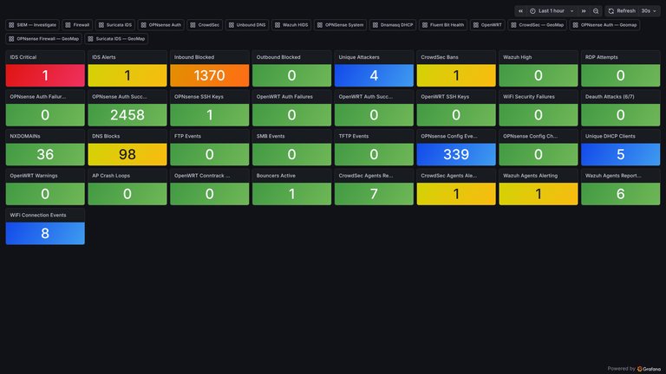666x374 pixels.
Task: Shift time range backward with left arrows
Action: (x=520, y=11)
